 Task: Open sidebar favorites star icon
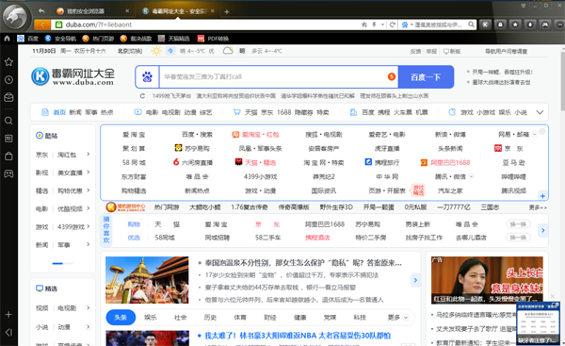[8, 62]
